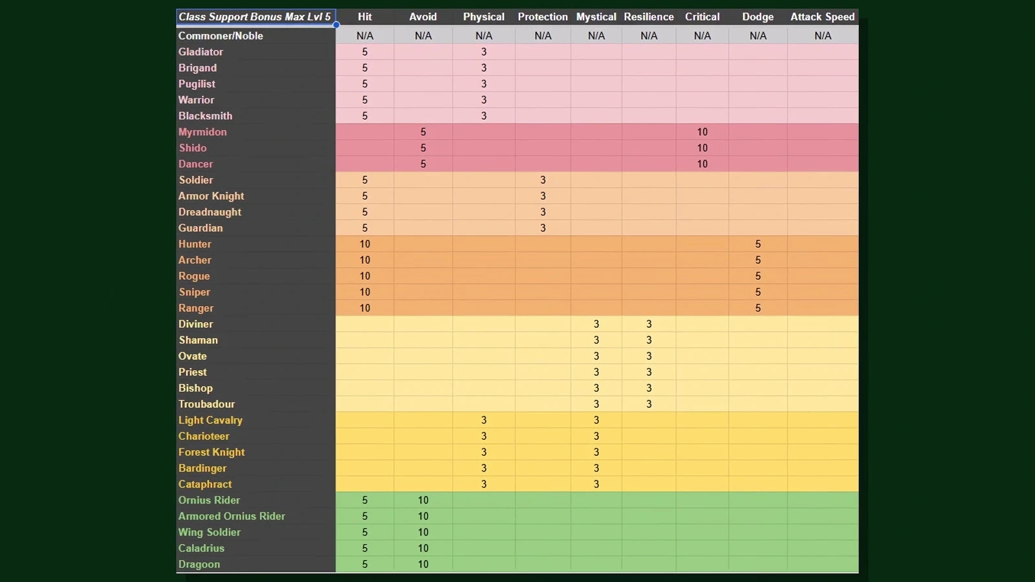
Task: Select Ranger's Dodge value 5
Action: point(758,308)
